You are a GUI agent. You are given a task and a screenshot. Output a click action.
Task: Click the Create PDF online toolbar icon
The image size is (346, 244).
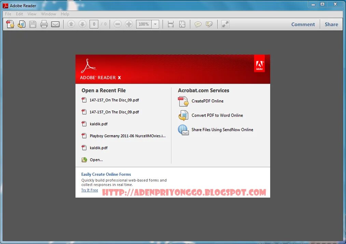(10, 24)
